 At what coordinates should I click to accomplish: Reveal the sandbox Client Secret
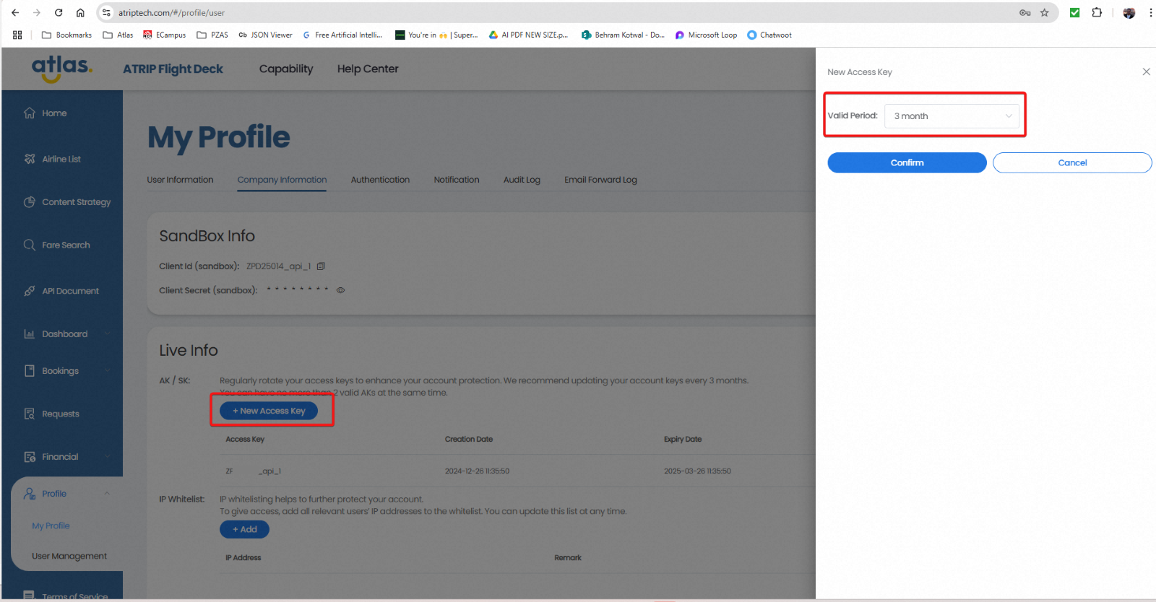[340, 290]
